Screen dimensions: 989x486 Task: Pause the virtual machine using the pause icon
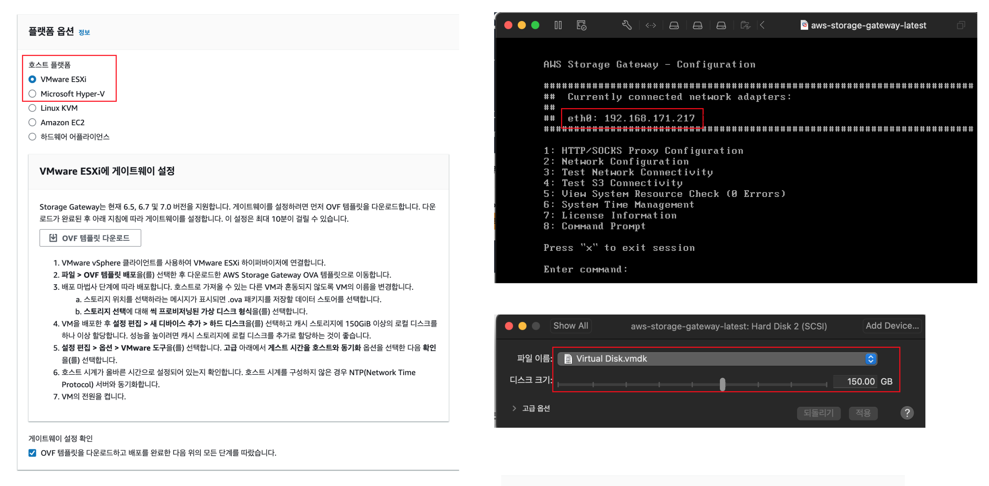[559, 25]
